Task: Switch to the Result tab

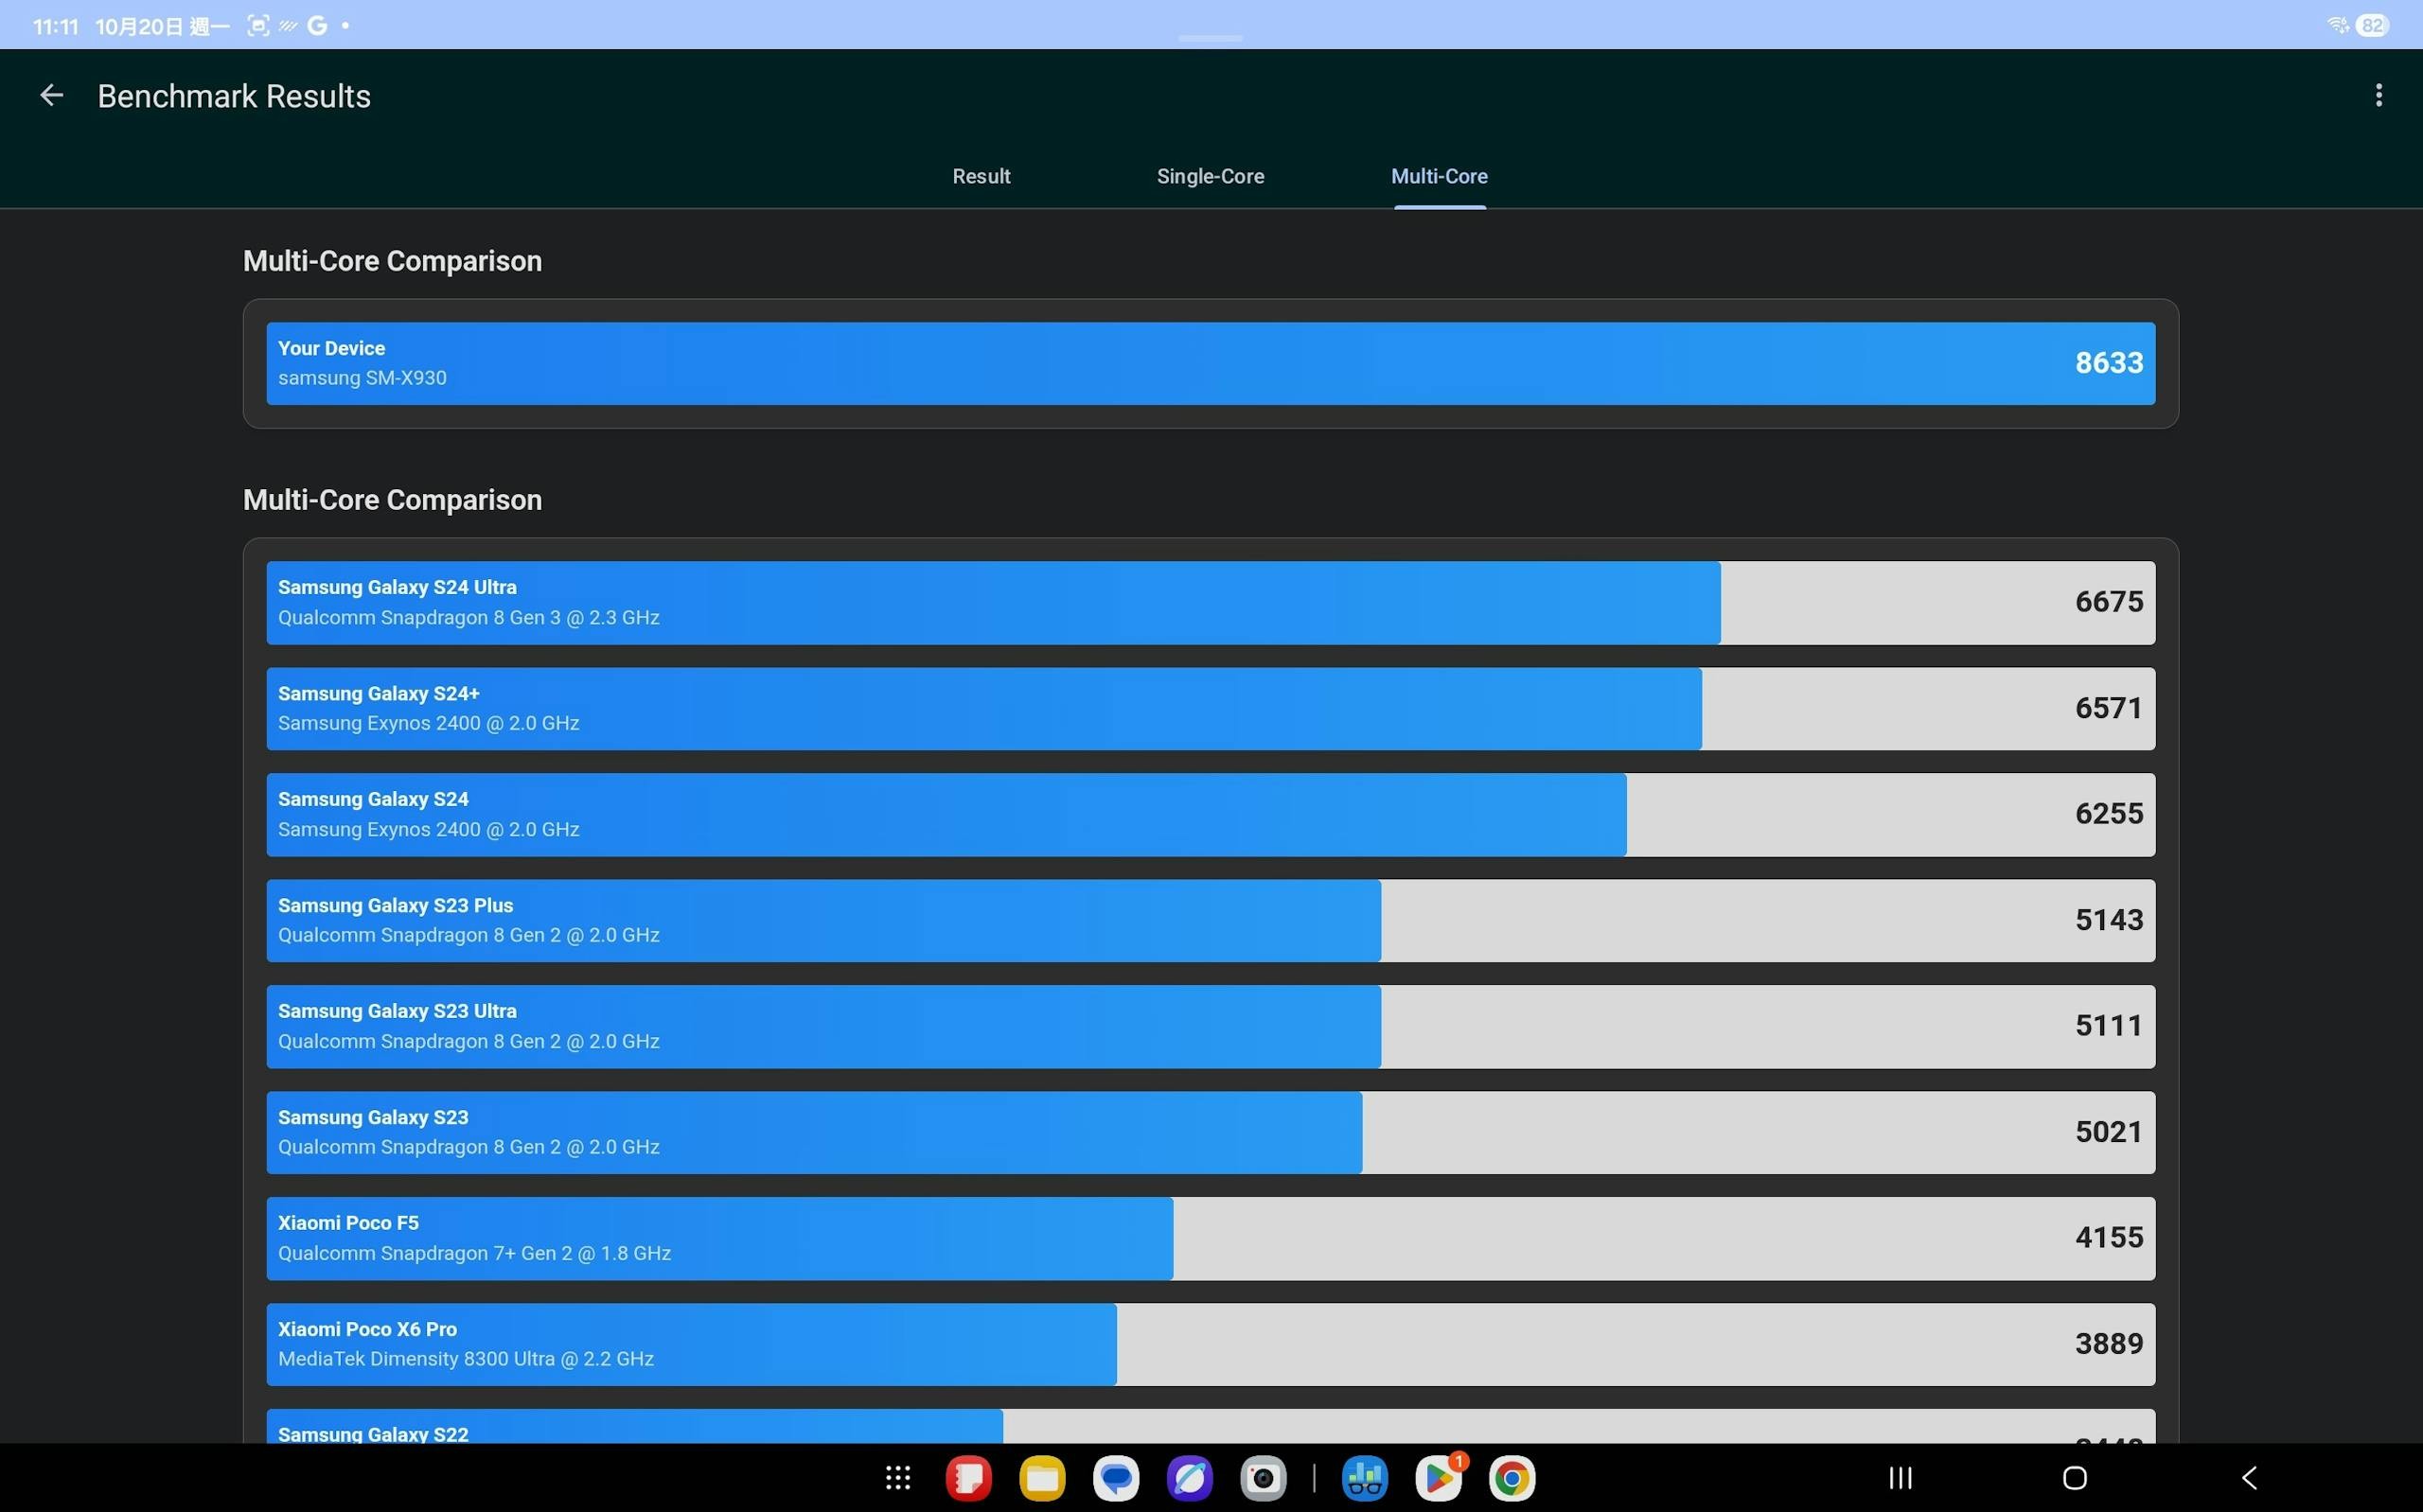Action: (981, 176)
